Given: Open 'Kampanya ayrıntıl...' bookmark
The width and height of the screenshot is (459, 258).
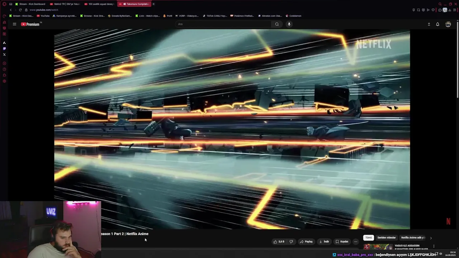Looking at the screenshot, I should tap(64, 16).
